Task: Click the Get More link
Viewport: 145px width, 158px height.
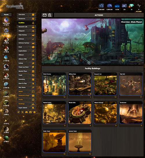Action: pyautogui.click(x=139, y=12)
